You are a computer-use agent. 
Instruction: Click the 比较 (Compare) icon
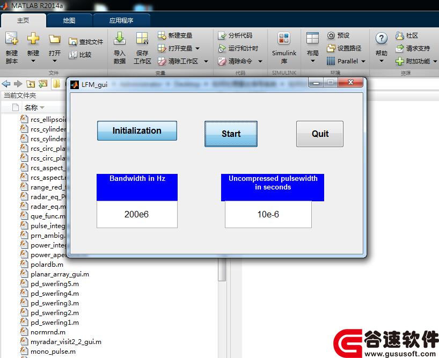coord(72,55)
